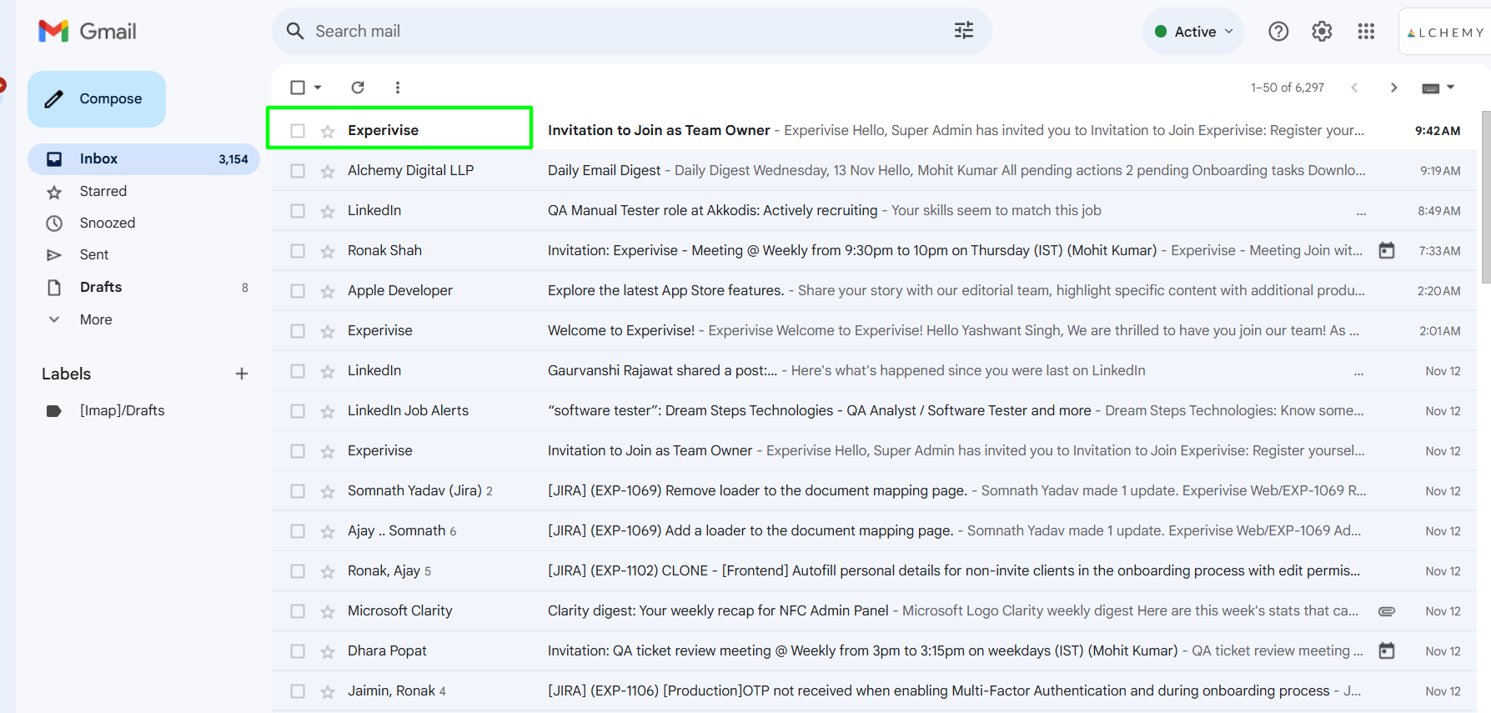Star the Jaimin, Ronak email

(328, 691)
